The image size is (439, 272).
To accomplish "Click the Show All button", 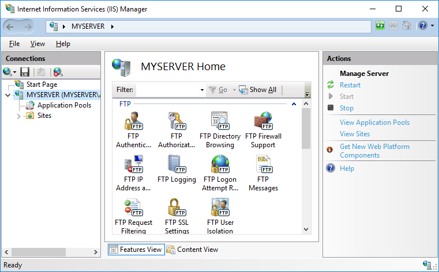I will click(258, 90).
